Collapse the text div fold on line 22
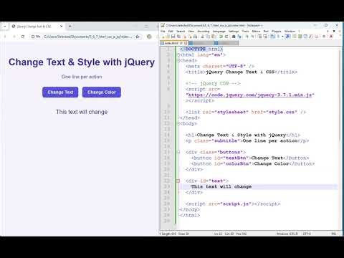344x258 pixels. click(178, 181)
